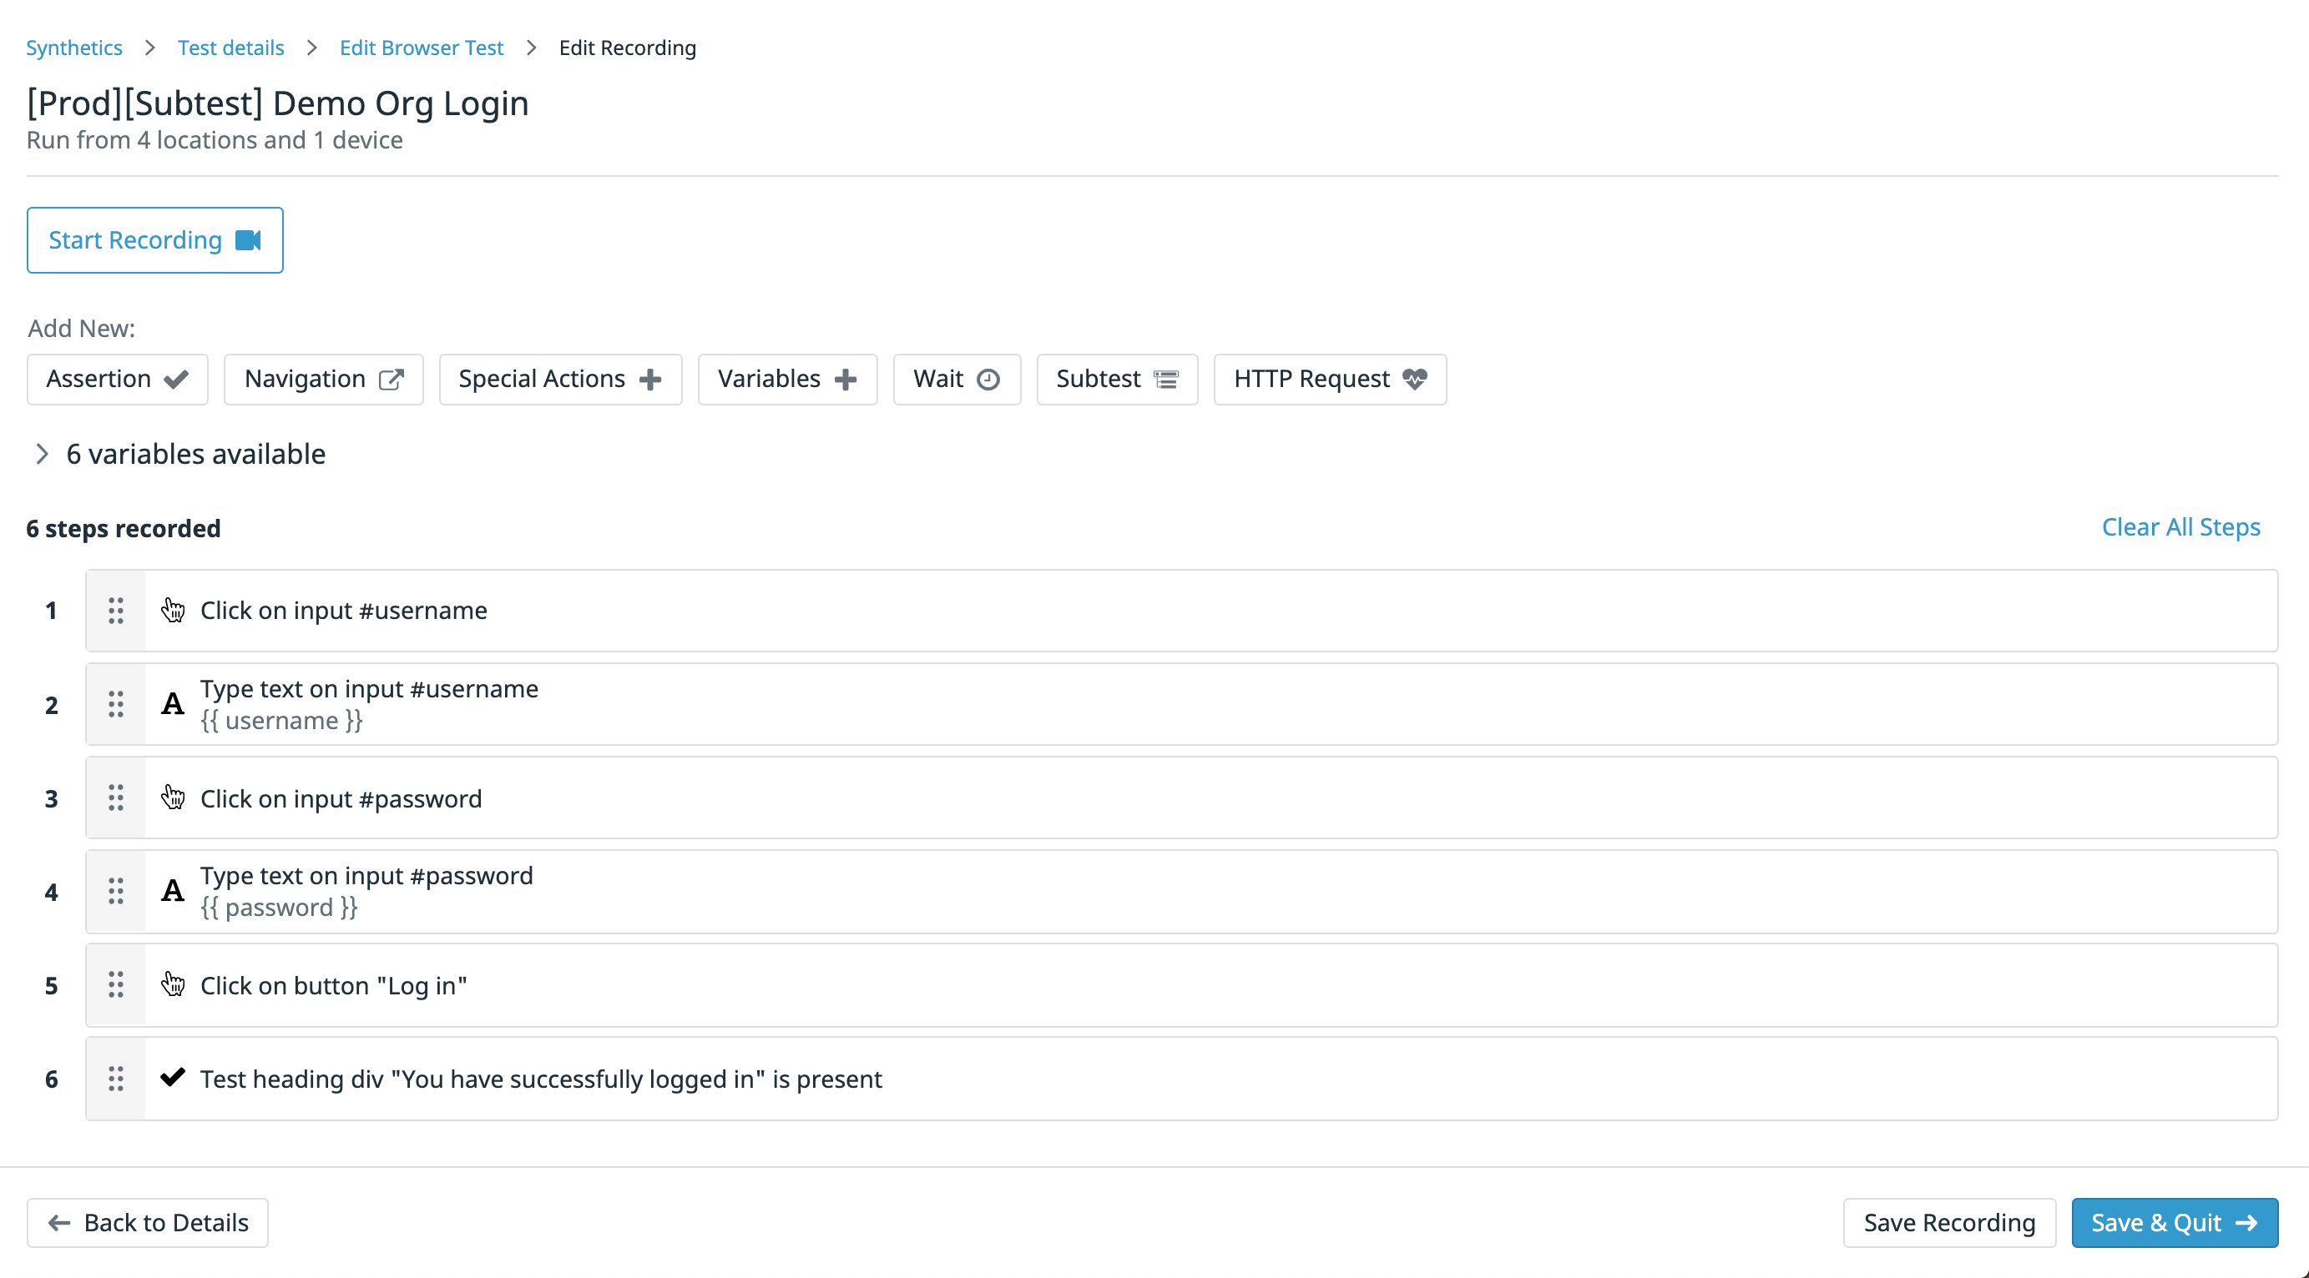This screenshot has height=1278, width=2309.
Task: Add a Subtest step
Action: pos(1116,379)
